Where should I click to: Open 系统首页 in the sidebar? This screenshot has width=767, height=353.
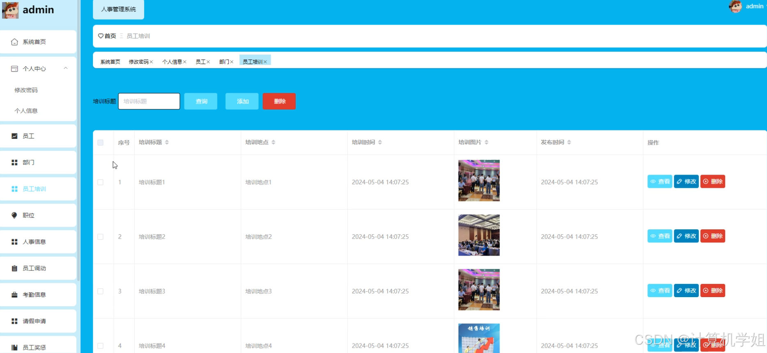point(38,42)
